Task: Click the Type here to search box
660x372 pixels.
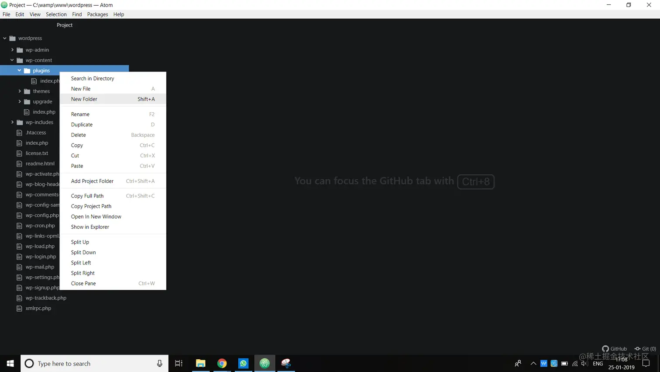Action: click(94, 364)
